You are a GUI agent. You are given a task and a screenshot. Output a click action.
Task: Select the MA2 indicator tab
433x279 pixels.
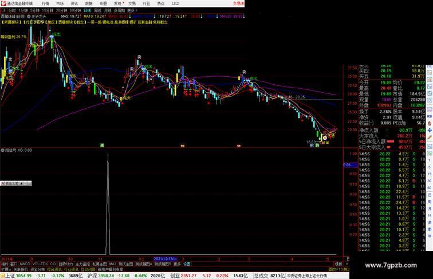tap(112, 264)
